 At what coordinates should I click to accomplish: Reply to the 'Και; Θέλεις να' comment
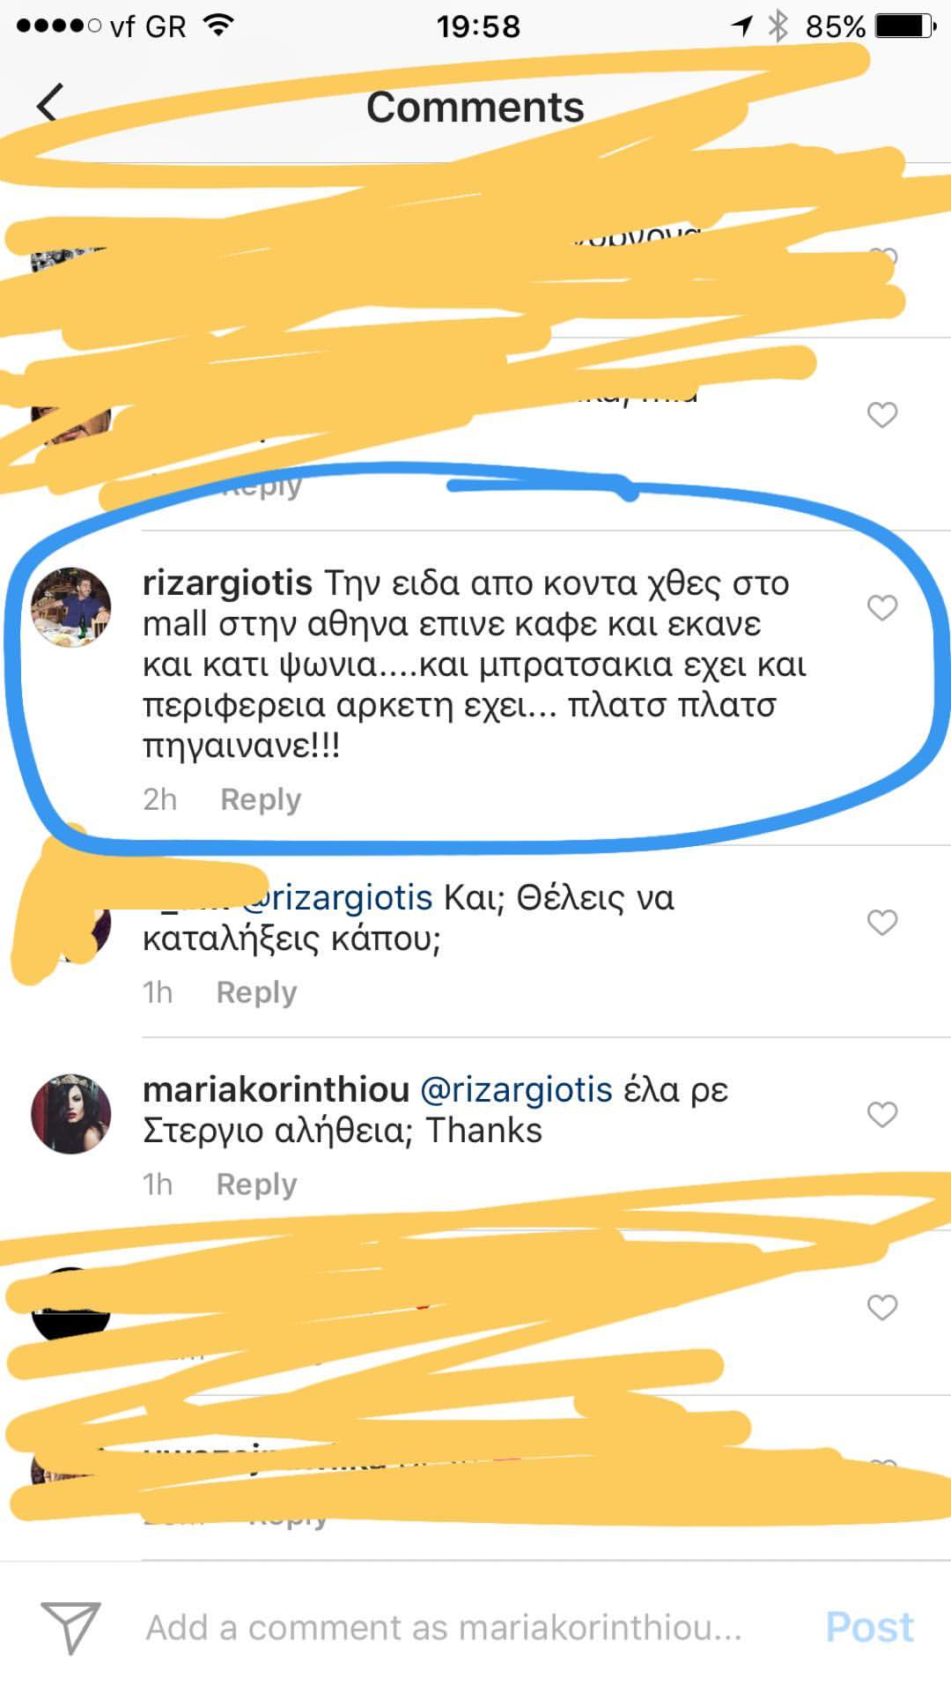(257, 992)
